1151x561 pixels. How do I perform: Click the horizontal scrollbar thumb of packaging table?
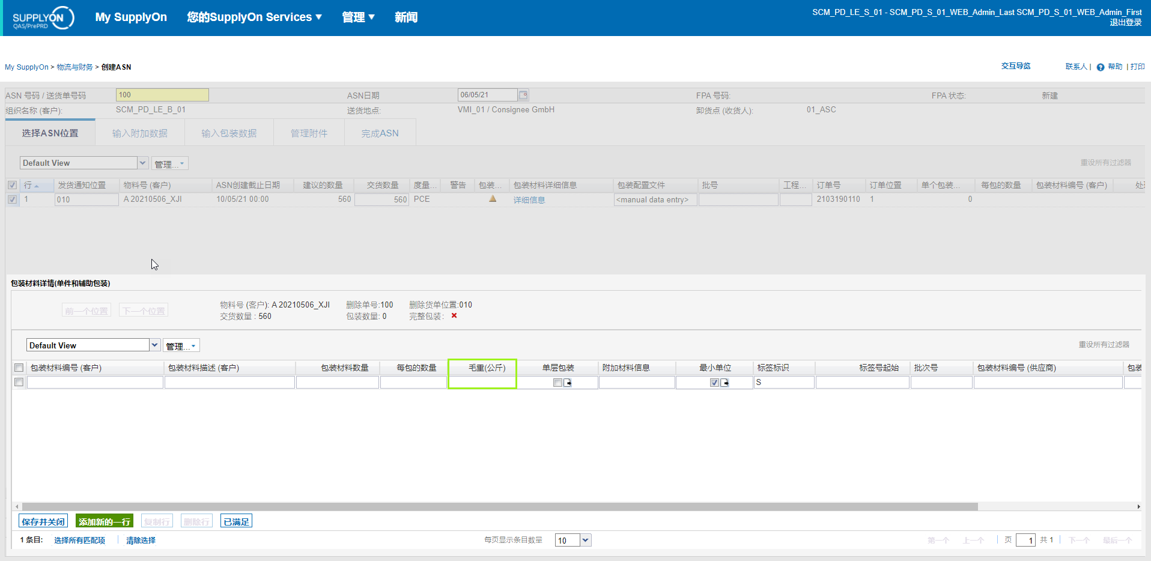point(500,506)
